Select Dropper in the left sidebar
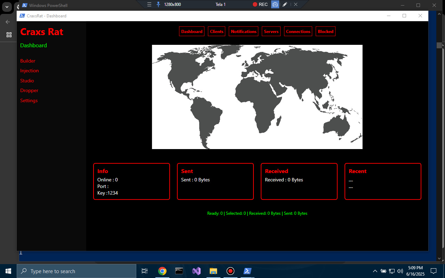The image size is (445, 278). pyautogui.click(x=29, y=90)
